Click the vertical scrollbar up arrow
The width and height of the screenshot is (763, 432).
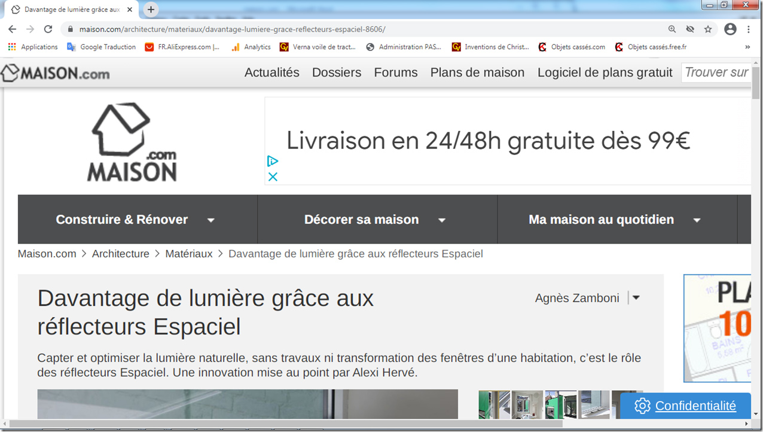pyautogui.click(x=756, y=62)
